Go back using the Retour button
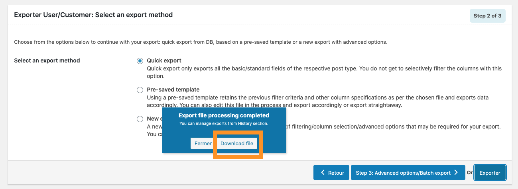The height and width of the screenshot is (189, 518). click(331, 173)
